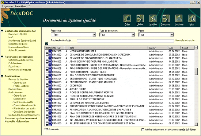201x136 pixels.
Task: Tick the checkbox of document FR48002 DECHARGE
Action: (47, 86)
